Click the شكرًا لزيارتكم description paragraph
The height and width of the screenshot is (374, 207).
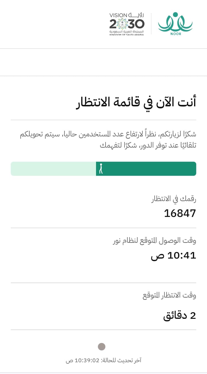pos(108,140)
